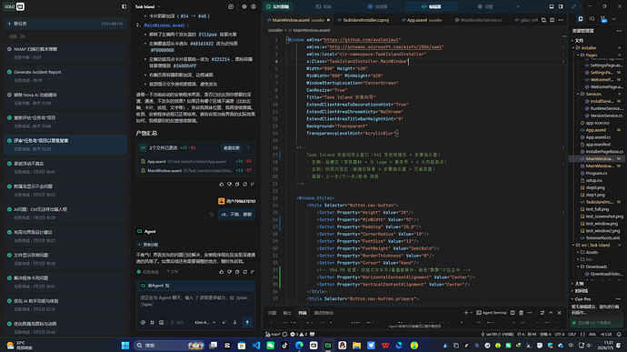This screenshot has width=627, height=352.
Task: Regenerate the file summary response
Action: tap(244, 185)
